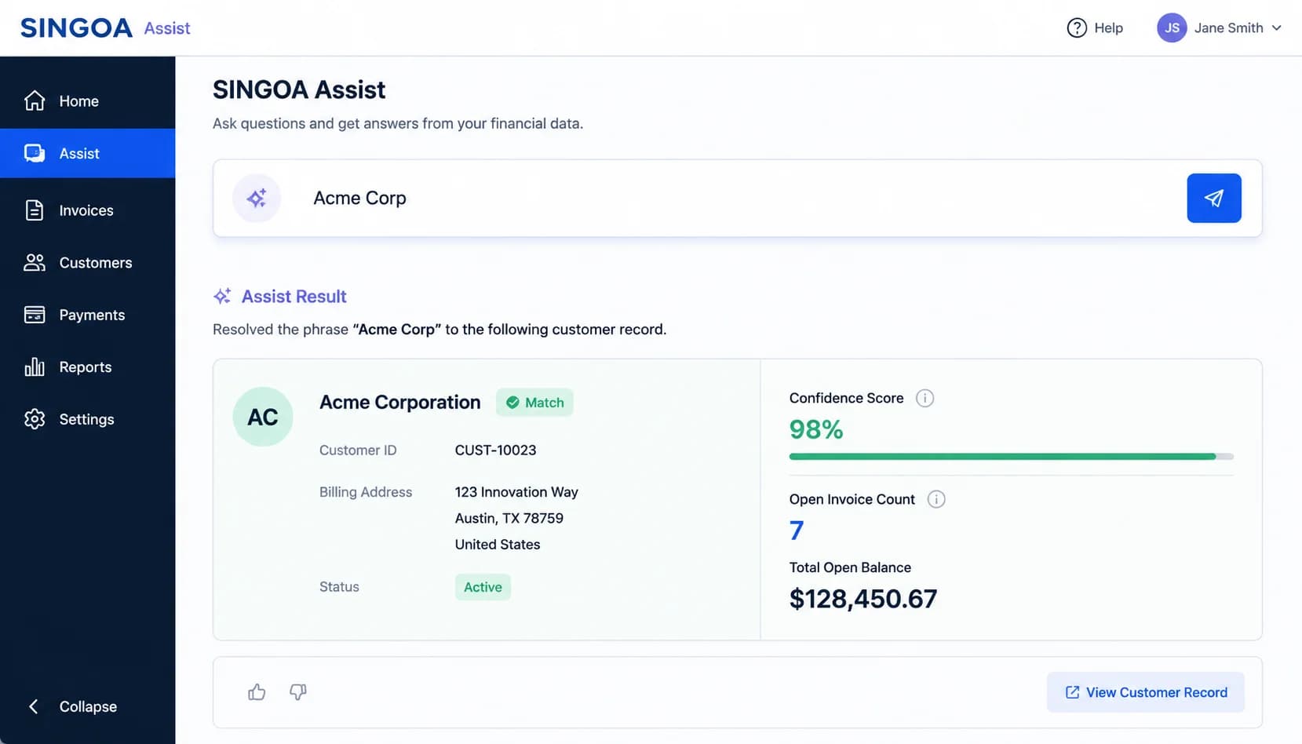The image size is (1302, 744).
Task: Click the AC customer avatar
Action: [263, 417]
